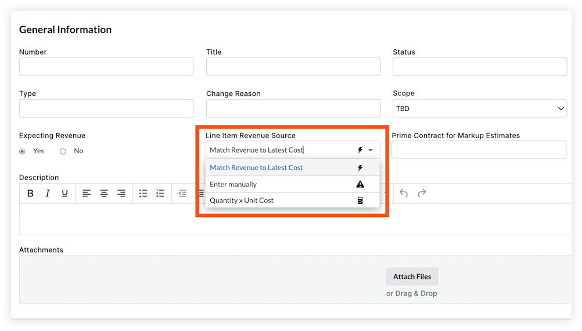Click the Change Reason input field
This screenshot has height=331, width=582.
(x=293, y=109)
